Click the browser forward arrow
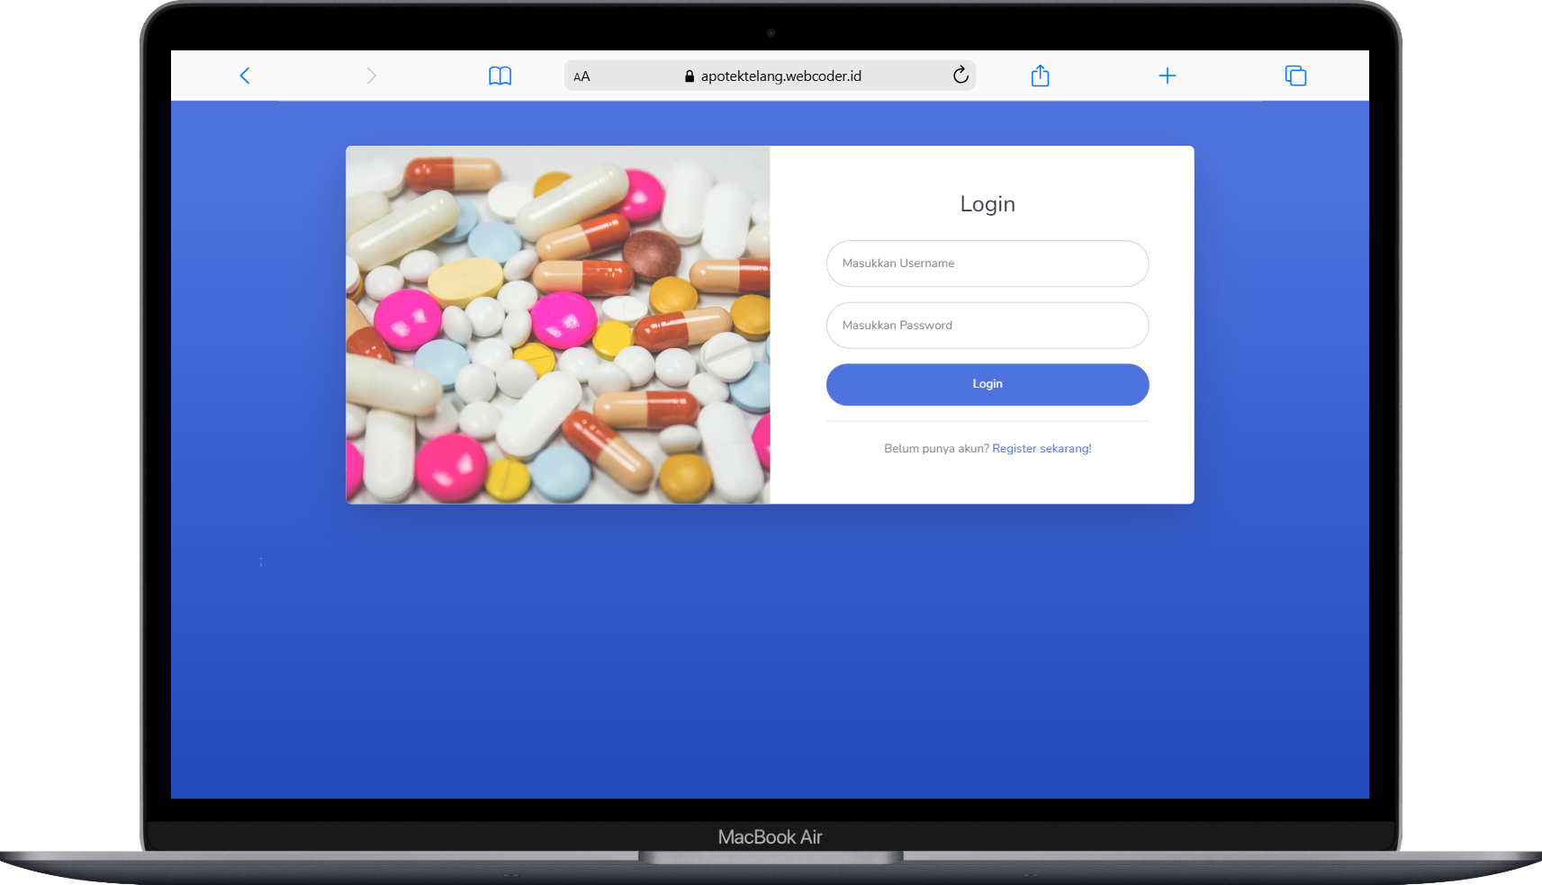The height and width of the screenshot is (885, 1542). coord(372,76)
